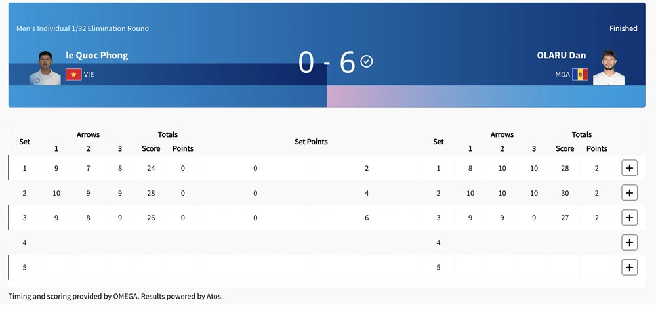Expand set 5 details with plus button
656x309 pixels.
tap(629, 268)
